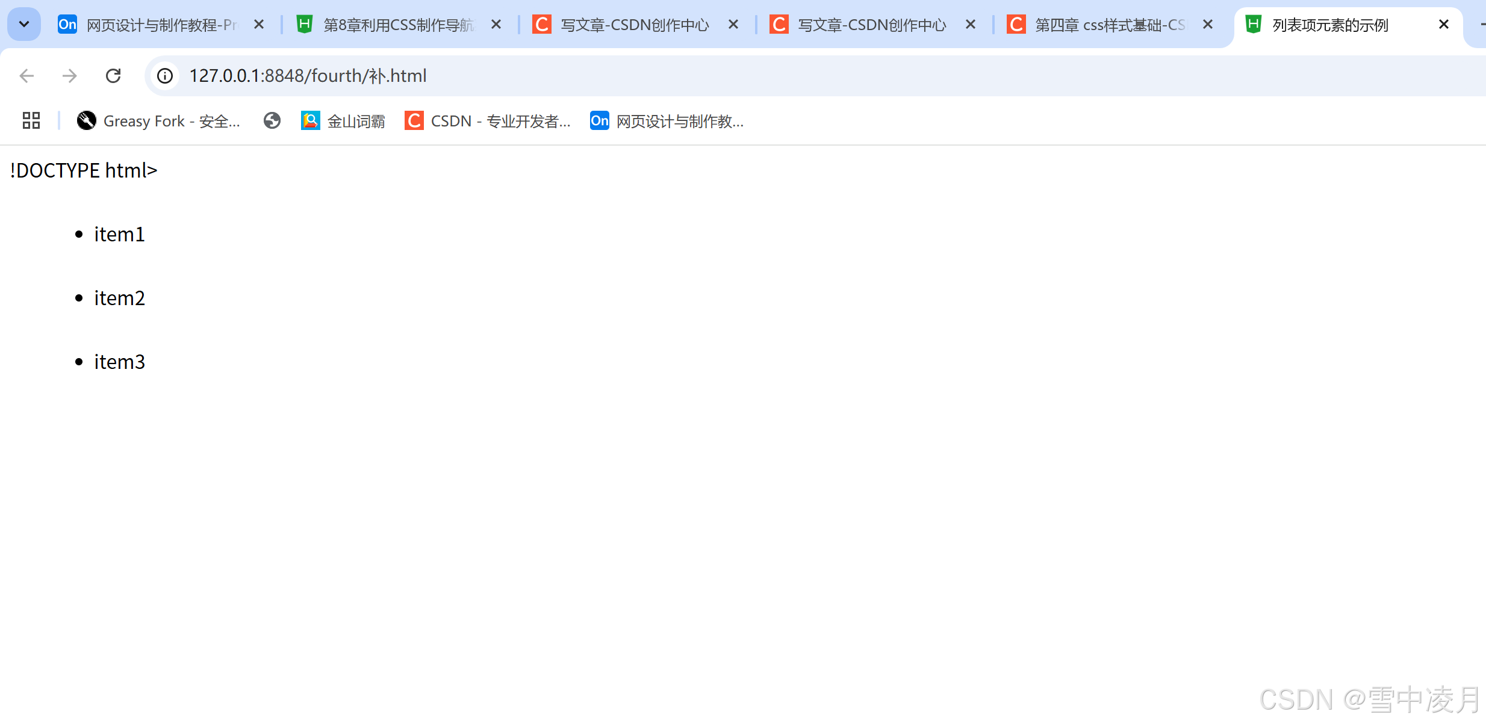Close the 列表项元素的示例 tab
1486x724 pixels.
(x=1443, y=25)
